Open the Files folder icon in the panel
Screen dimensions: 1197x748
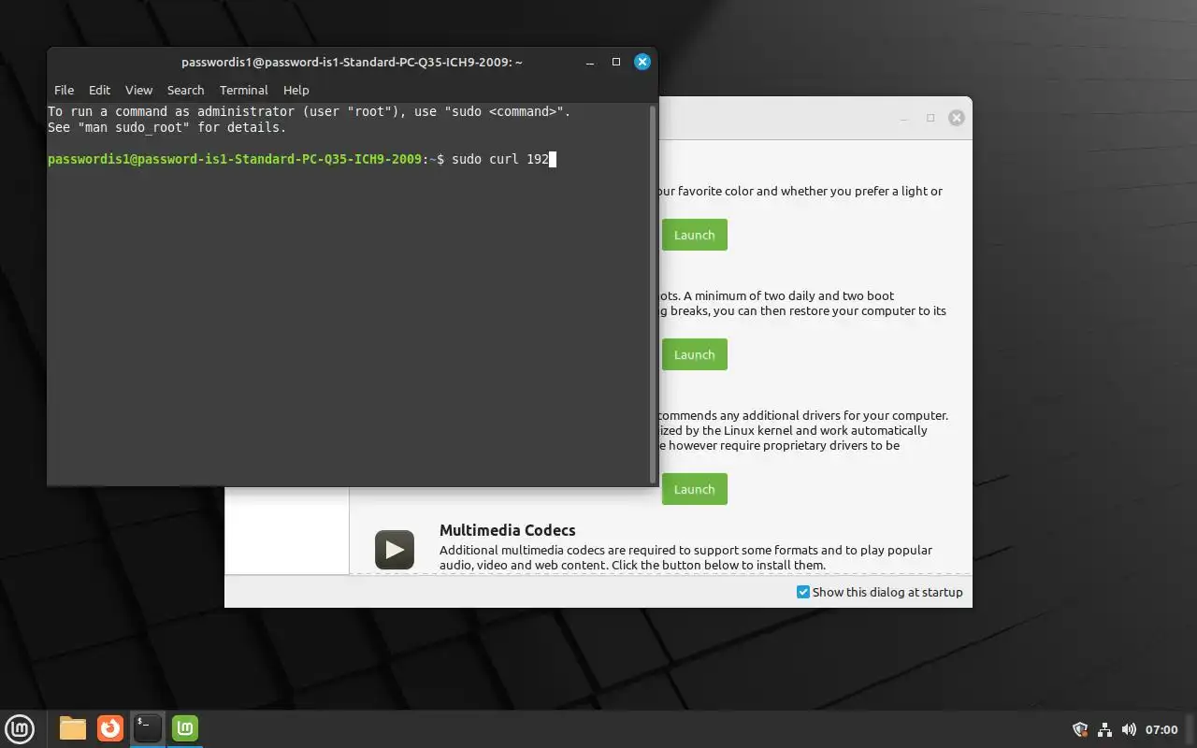click(73, 728)
